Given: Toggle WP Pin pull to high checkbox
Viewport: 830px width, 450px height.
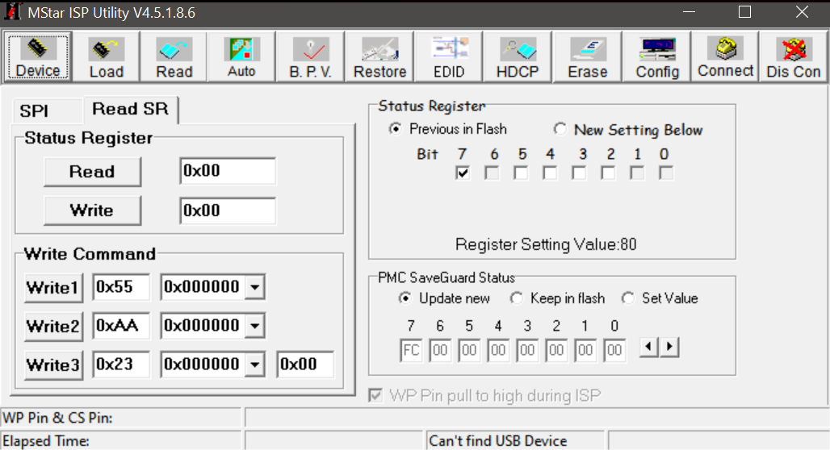Looking at the screenshot, I should coord(375,395).
